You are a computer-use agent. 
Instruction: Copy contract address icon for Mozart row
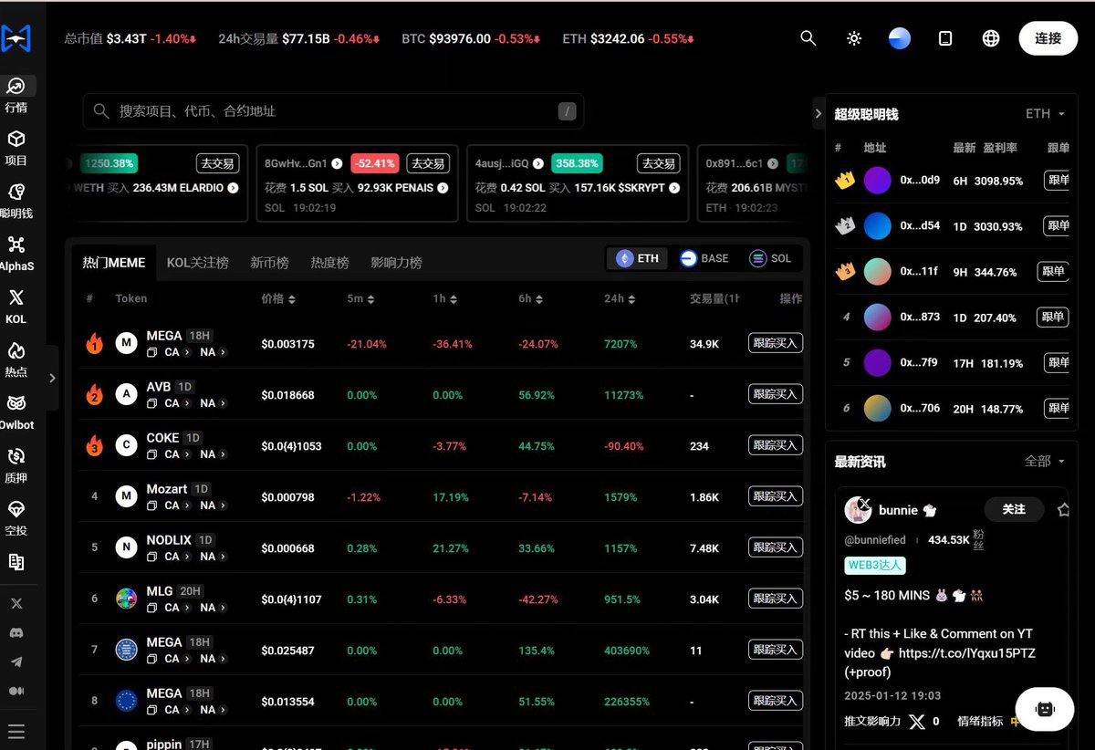point(152,505)
